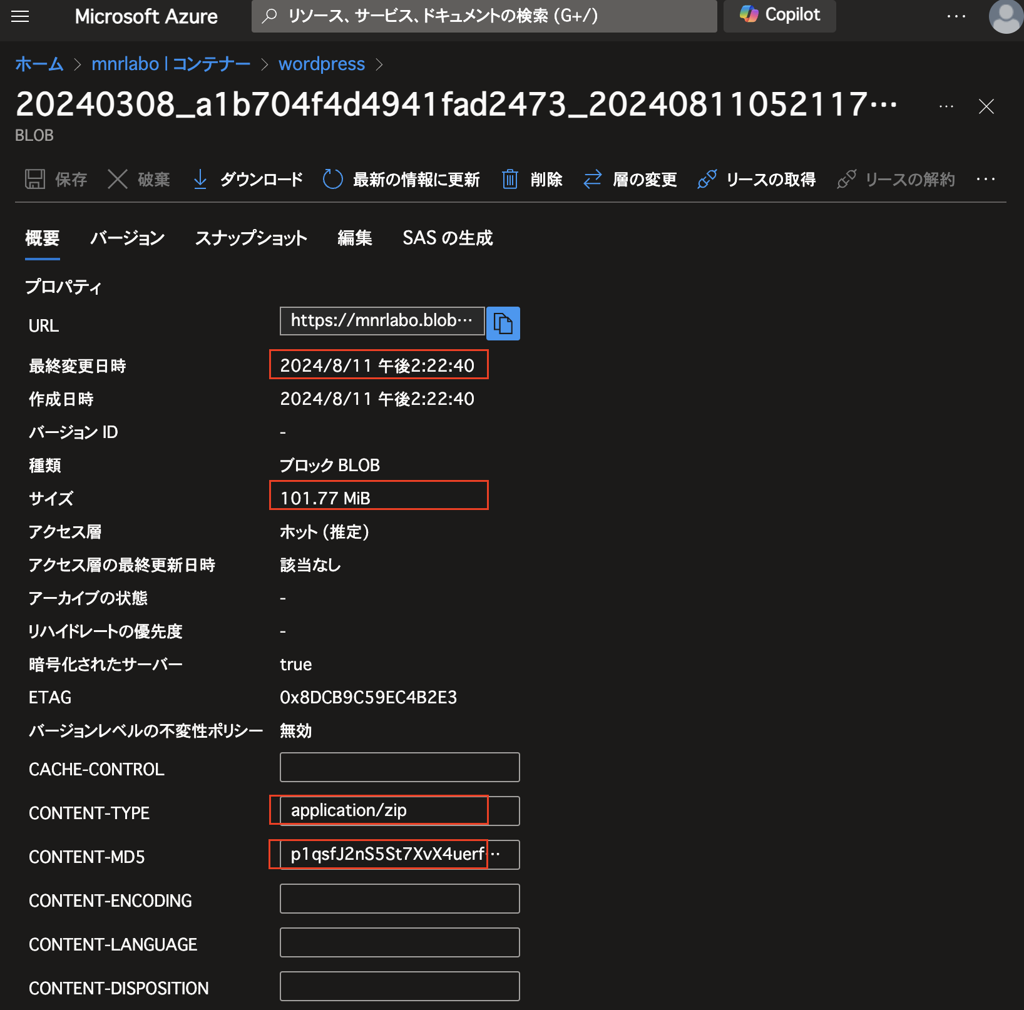Image resolution: width=1024 pixels, height=1010 pixels.
Task: Open the Azure portal hamburger menu
Action: click(20, 16)
